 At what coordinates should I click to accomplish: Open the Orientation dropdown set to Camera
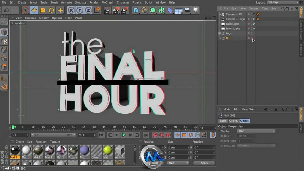(256, 145)
